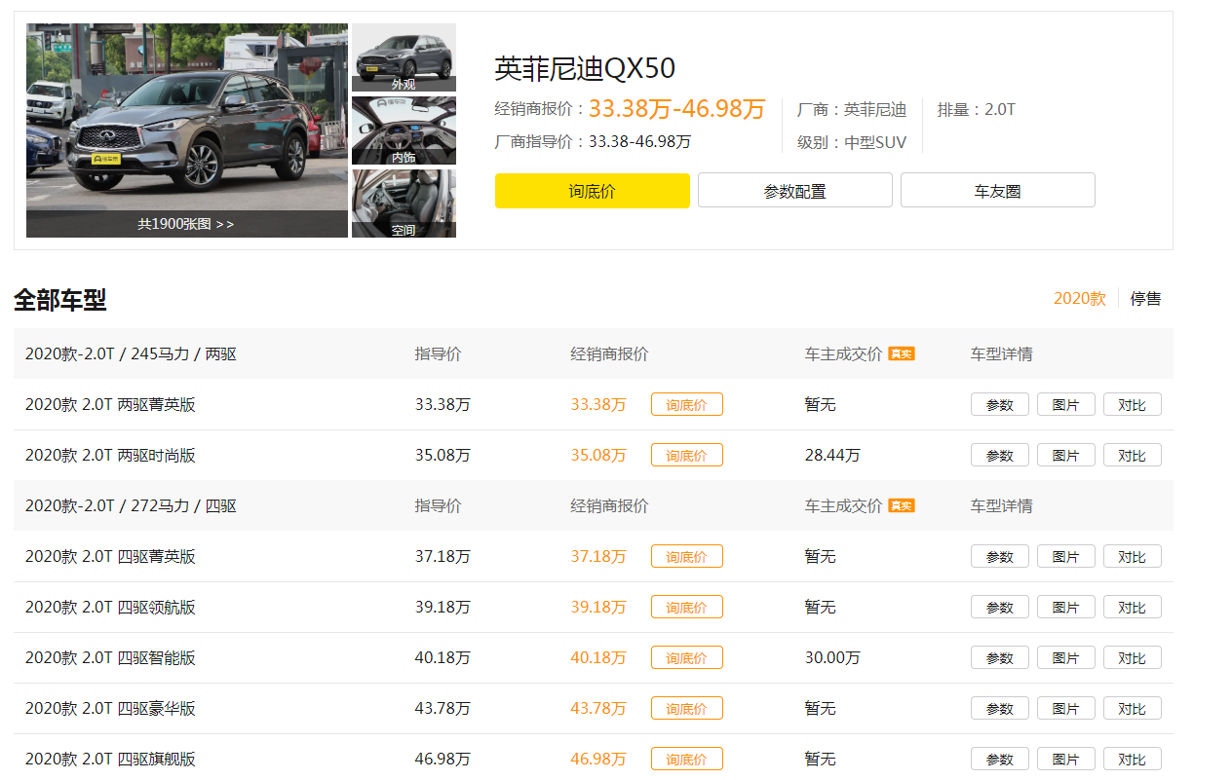Open 2020款 2.0T 四驱豪华版 model link
This screenshot has height=780, width=1232.
click(x=110, y=709)
